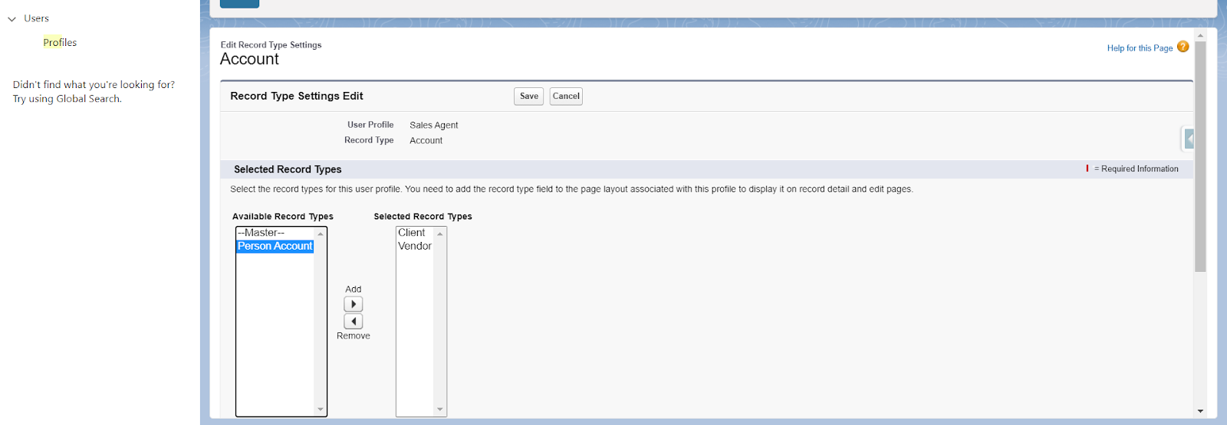The image size is (1227, 425).
Task: Select --Master-- in Available Record Types
Action: pos(275,233)
